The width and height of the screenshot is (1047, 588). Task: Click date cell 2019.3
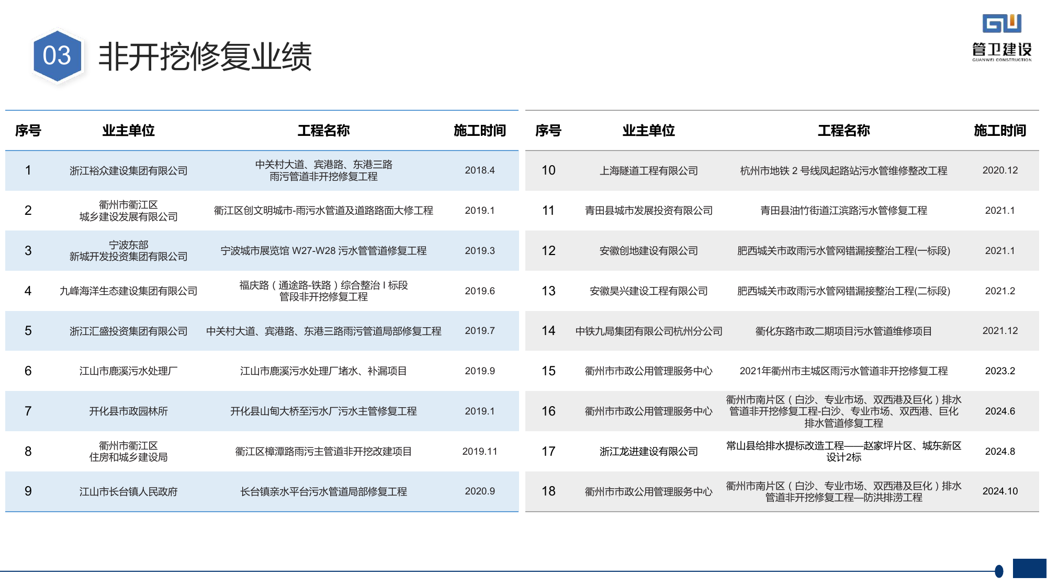click(x=480, y=251)
